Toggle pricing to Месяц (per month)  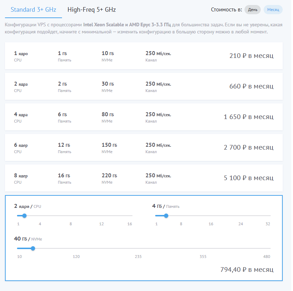(x=273, y=10)
